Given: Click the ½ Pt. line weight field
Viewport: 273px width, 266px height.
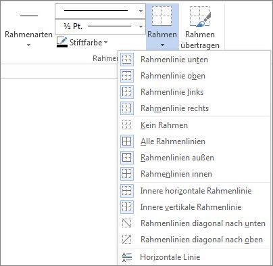Looking at the screenshot, I should pyautogui.click(x=100, y=27).
